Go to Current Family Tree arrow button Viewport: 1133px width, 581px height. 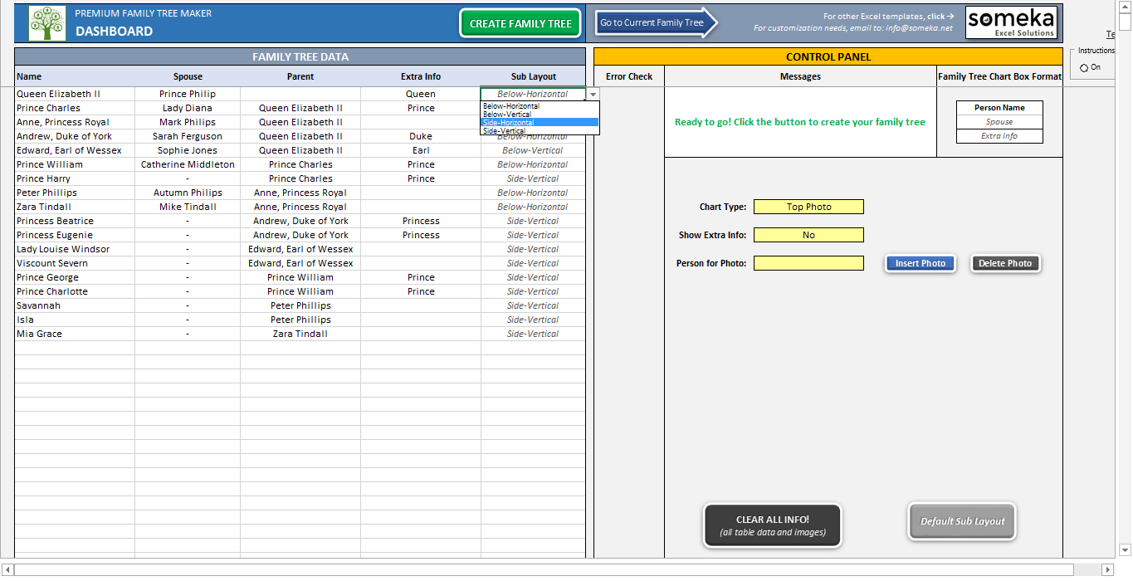click(657, 22)
